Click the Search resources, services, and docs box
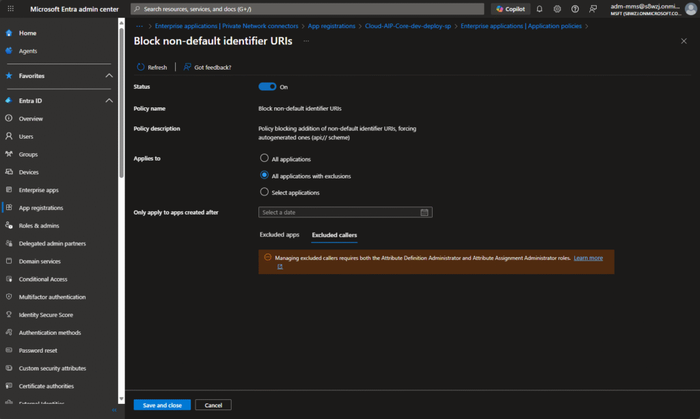 click(x=308, y=9)
